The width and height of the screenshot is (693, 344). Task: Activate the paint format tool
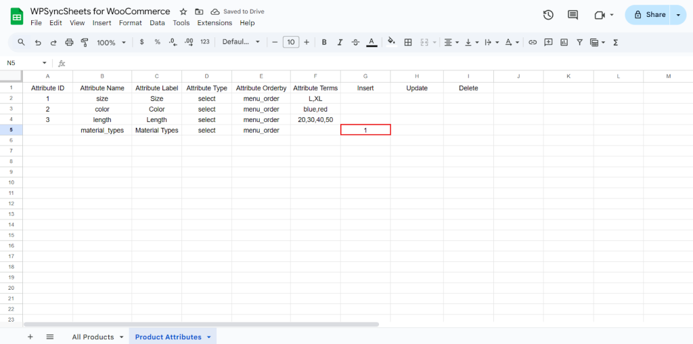(85, 43)
